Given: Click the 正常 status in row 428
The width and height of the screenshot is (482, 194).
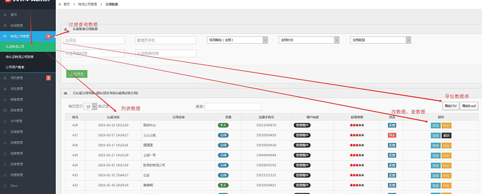Looking at the screenshot, I should (x=392, y=125).
